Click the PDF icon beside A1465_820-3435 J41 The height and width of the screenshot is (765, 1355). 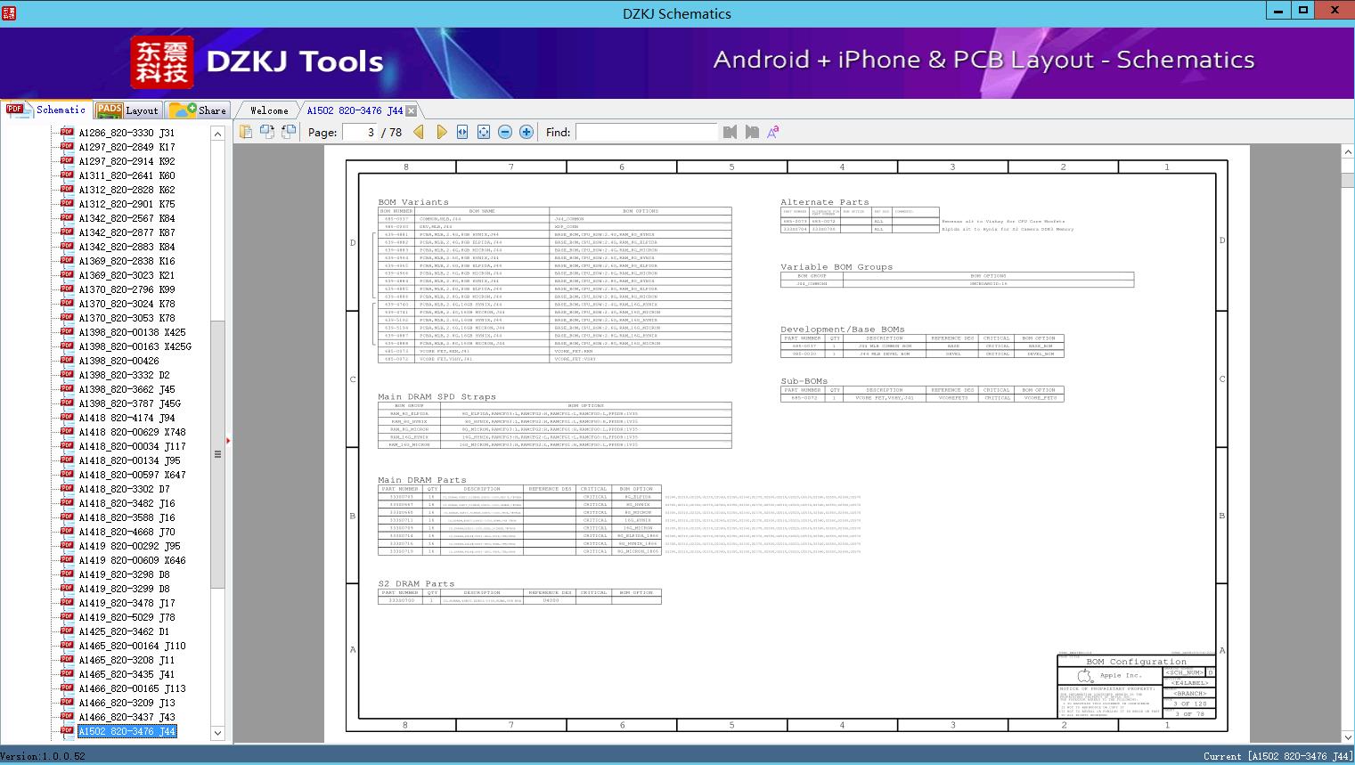(x=67, y=673)
